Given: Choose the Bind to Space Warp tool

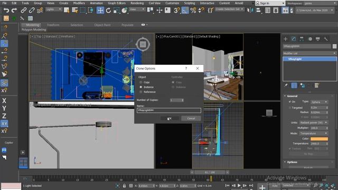Looking at the screenshot, I should point(40,10).
